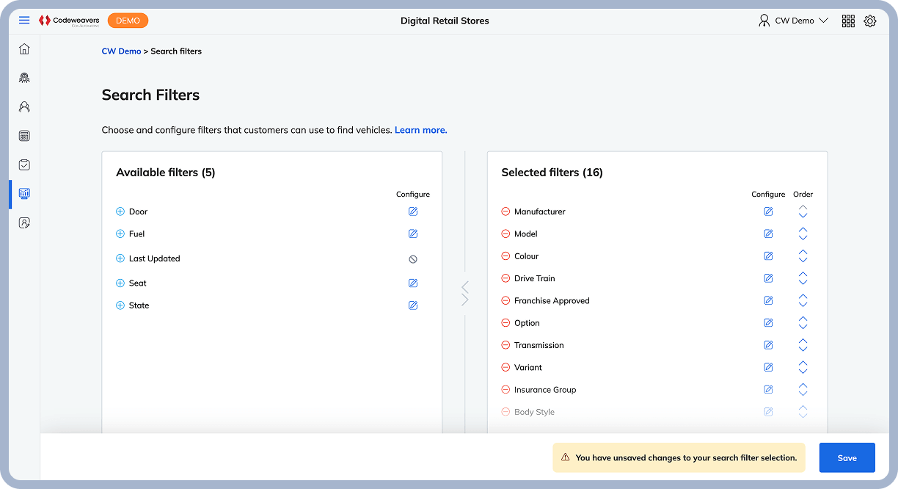Remove the Drive Train filter
This screenshot has width=898, height=489.
coord(505,278)
